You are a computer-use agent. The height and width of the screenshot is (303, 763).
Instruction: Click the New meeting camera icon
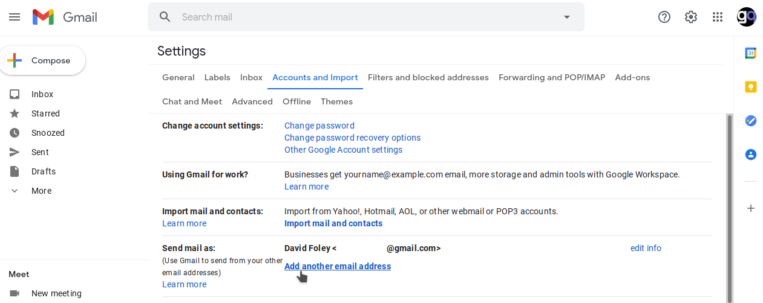15,293
